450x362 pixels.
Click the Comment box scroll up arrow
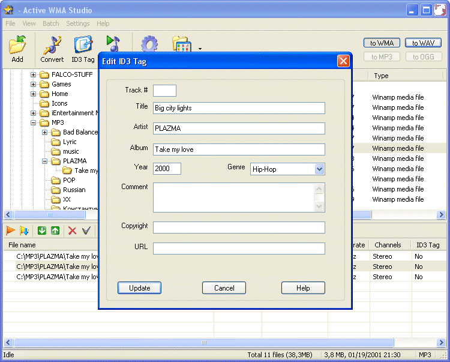point(319,189)
